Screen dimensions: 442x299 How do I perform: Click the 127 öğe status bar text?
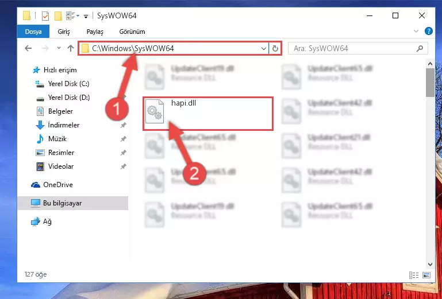coord(36,274)
